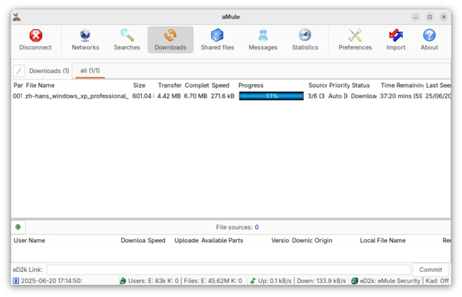Click inside the eD2k Link input field
Viewport: 462px width, 297px height.
pos(228,269)
